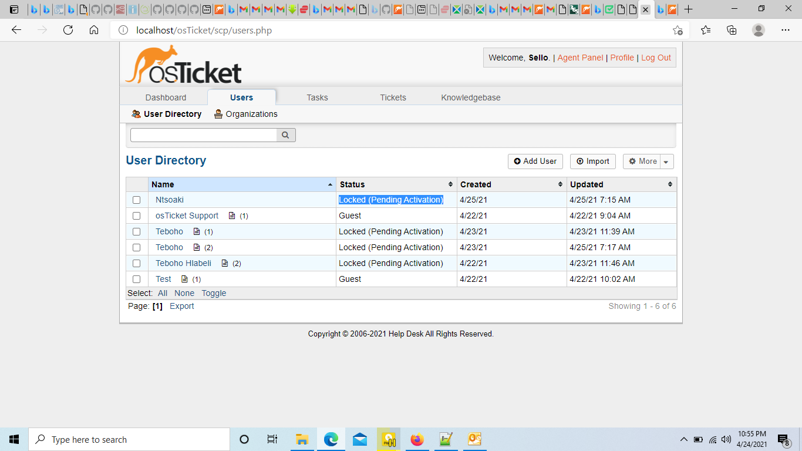Open Firefox from the taskbar

click(x=417, y=439)
